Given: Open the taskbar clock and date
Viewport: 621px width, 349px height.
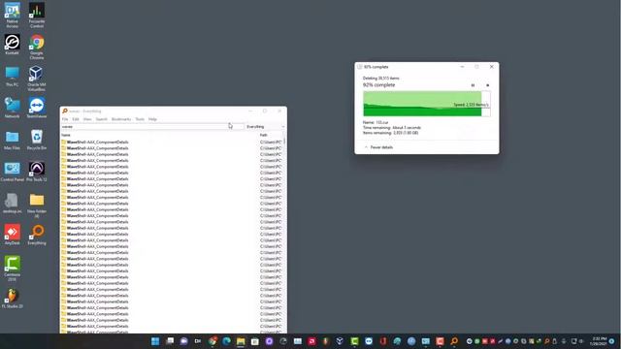Looking at the screenshot, I should (598, 341).
